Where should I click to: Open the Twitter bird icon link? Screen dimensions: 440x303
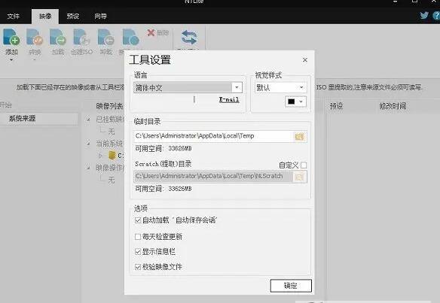pyautogui.click(x=424, y=15)
